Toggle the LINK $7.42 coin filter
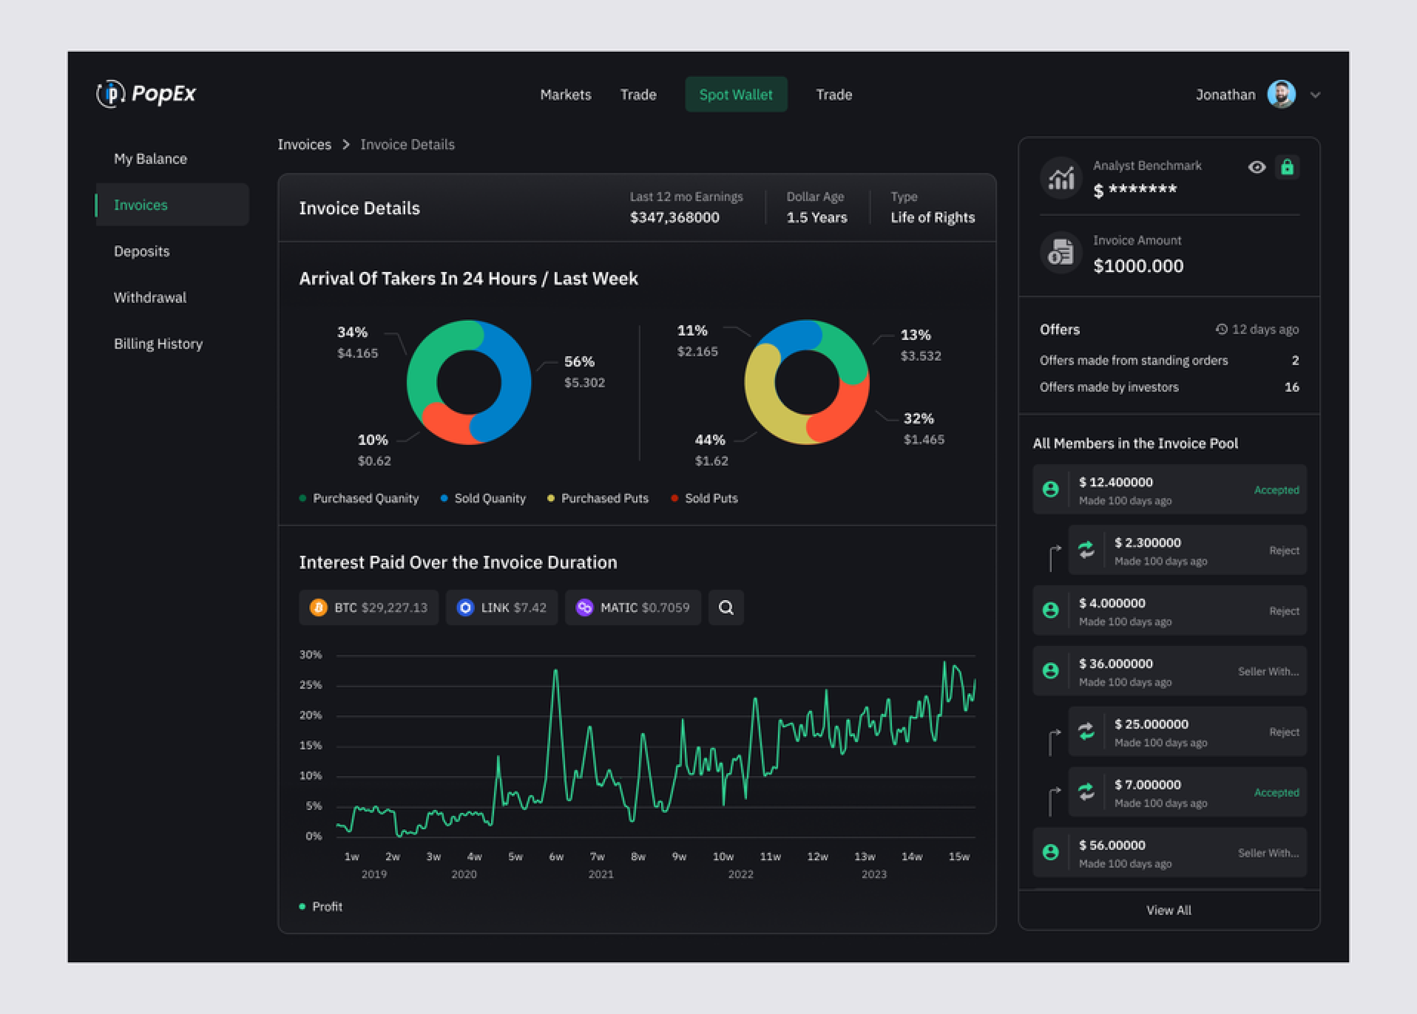The image size is (1417, 1014). click(x=502, y=608)
